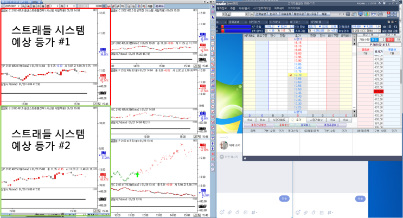The width and height of the screenshot is (403, 218).
Task: Click the 계좌잔고청산 button
Action: click(x=259, y=125)
